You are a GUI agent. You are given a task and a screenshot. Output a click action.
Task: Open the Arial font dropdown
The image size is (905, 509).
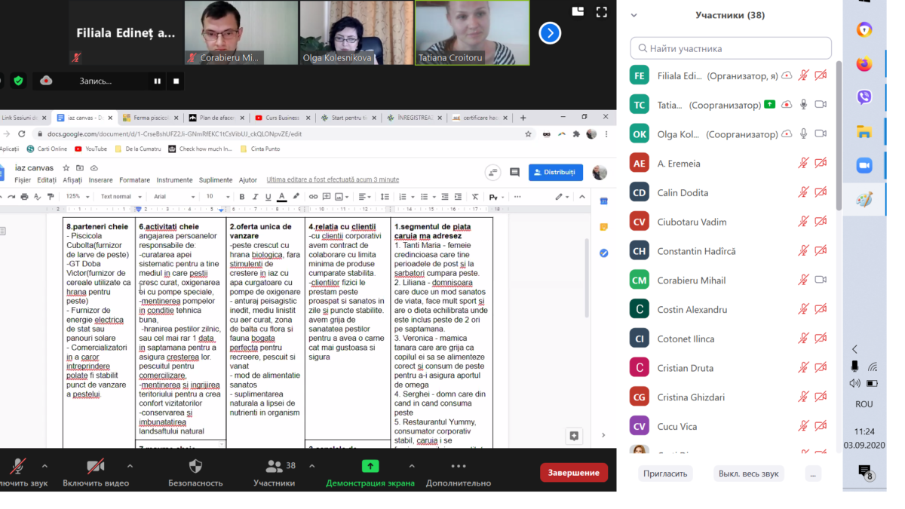click(171, 197)
